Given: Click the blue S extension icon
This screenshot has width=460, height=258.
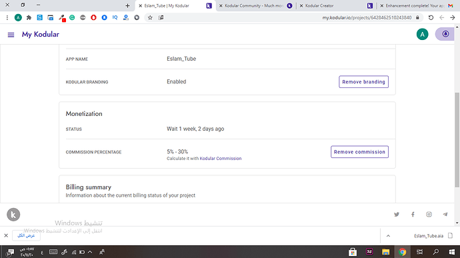Looking at the screenshot, I should pyautogui.click(x=39, y=17).
